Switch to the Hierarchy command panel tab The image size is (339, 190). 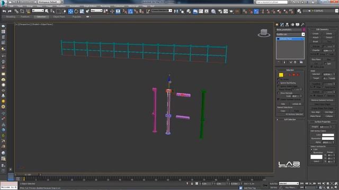(x=287, y=25)
